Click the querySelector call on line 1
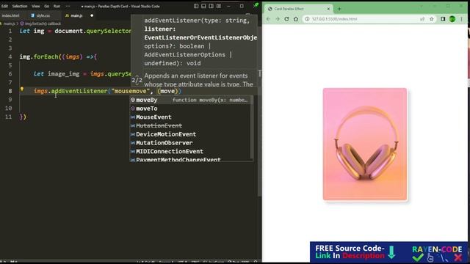Screen dimensions: 470x264 (x=109, y=31)
